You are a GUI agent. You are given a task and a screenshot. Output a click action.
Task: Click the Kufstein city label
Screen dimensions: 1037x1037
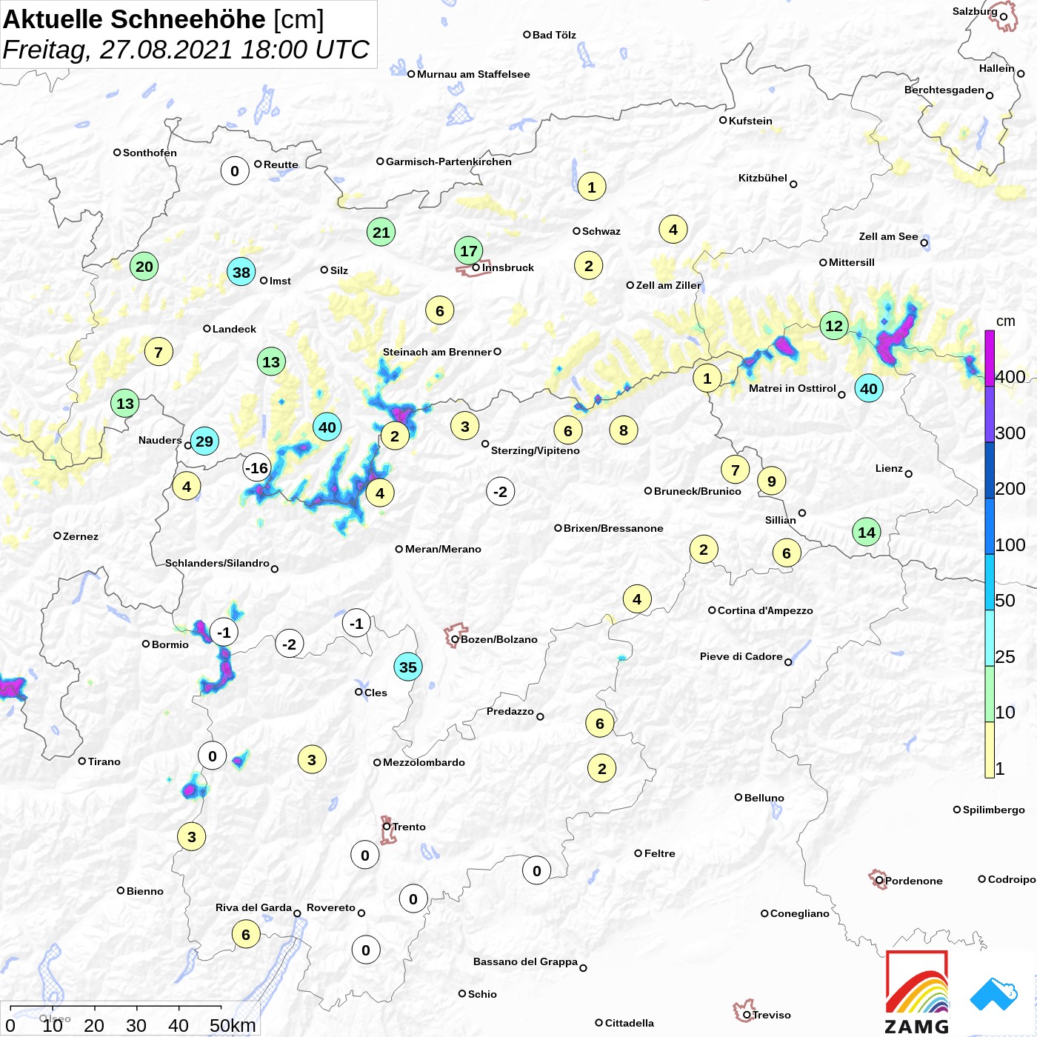point(750,121)
